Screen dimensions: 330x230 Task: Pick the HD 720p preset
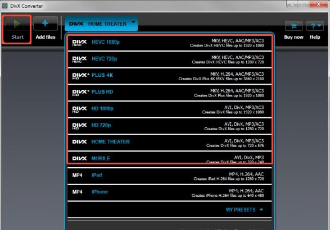tap(170, 126)
